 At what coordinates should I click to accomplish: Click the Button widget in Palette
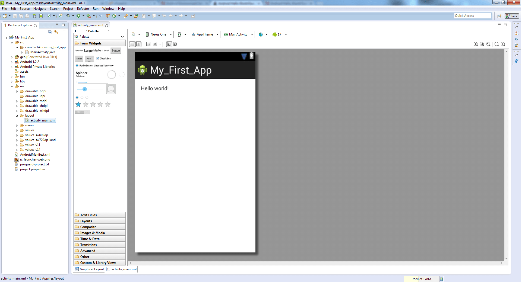(116, 51)
